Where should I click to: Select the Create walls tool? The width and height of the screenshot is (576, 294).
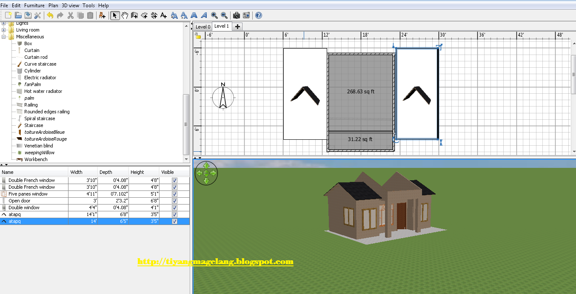click(x=134, y=15)
